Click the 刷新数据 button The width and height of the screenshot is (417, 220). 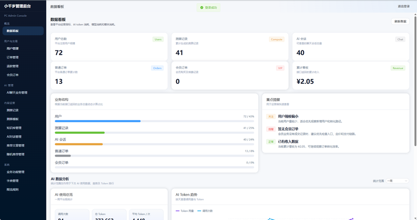[x=400, y=21]
